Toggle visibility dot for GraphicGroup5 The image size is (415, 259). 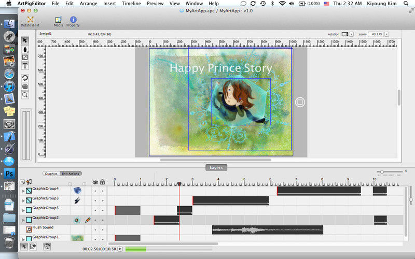95,210
